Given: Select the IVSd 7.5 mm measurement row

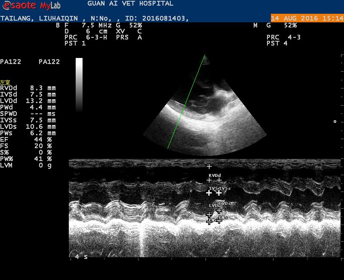Looking at the screenshot, I should click(x=28, y=94).
